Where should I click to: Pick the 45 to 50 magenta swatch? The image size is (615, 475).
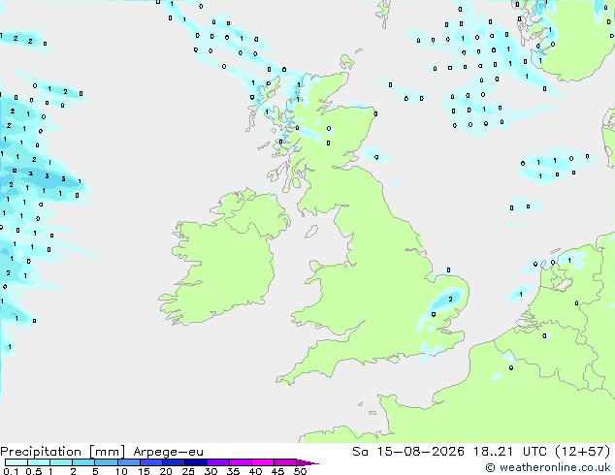[x=285, y=462]
